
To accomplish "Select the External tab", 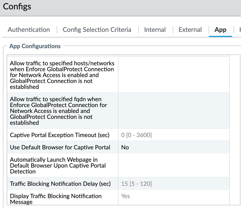I will (x=190, y=30).
